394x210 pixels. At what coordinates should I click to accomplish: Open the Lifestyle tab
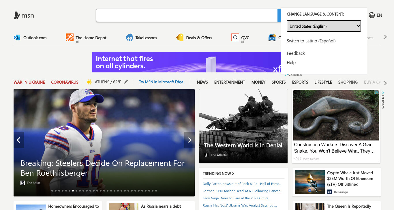323,82
